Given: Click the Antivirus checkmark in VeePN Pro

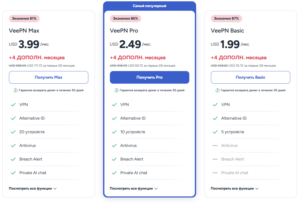Looking at the screenshot, I should [114, 146].
